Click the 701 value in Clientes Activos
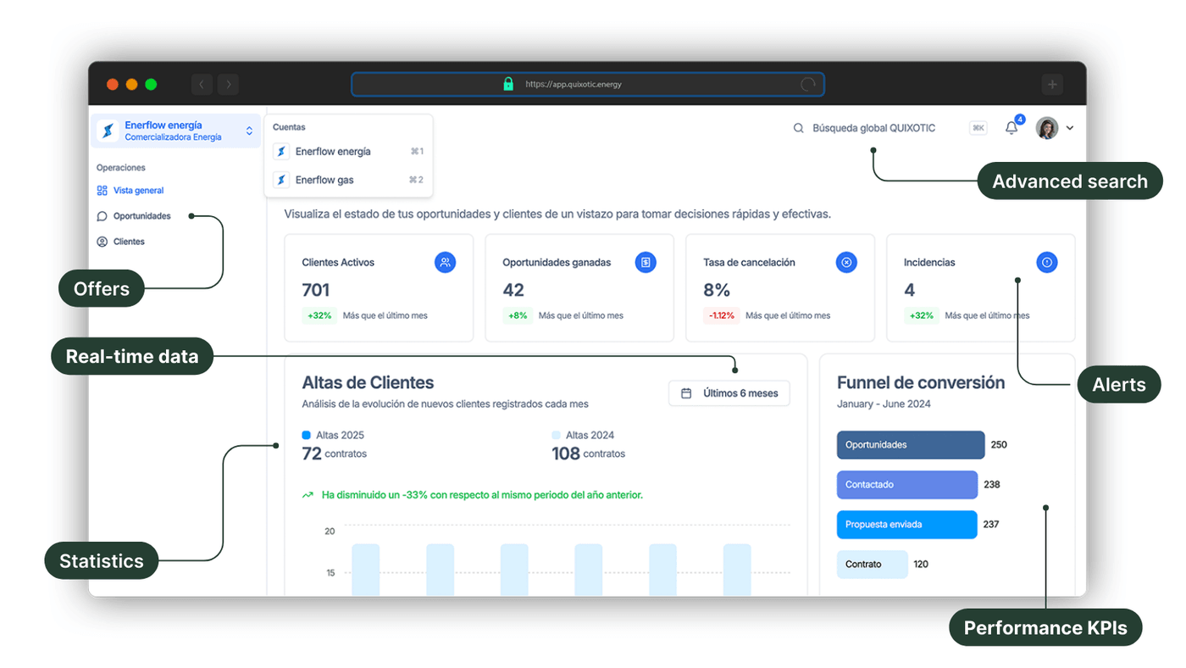Image resolution: width=1186 pixels, height=668 pixels. [316, 290]
